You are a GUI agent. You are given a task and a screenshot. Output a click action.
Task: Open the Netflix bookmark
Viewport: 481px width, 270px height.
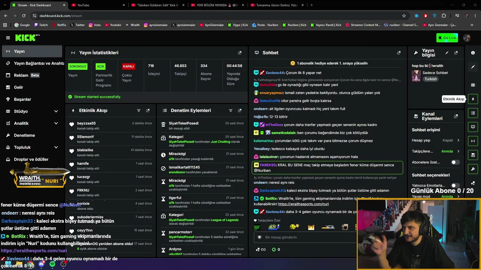pos(59,25)
